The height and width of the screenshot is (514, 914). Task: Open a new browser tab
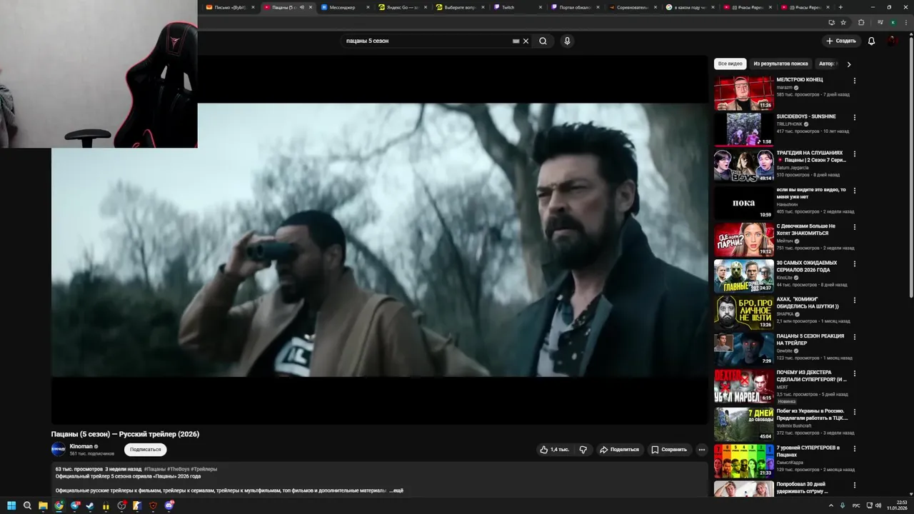(840, 7)
